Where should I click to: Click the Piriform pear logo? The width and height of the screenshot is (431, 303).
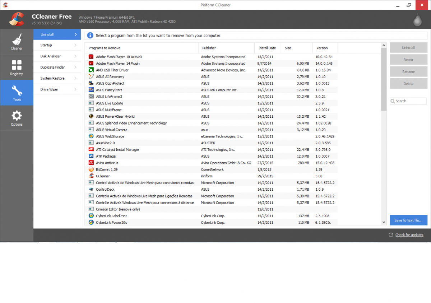point(417,19)
